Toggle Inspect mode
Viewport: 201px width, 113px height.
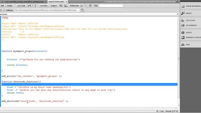tap(54, 6)
